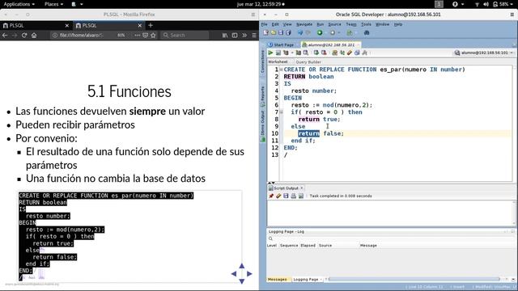The height and width of the screenshot is (291, 518).
Task: Print the Script Output
Action: 293,196
